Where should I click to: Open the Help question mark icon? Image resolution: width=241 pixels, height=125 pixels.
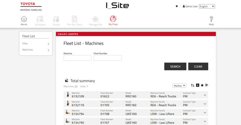coord(211,19)
